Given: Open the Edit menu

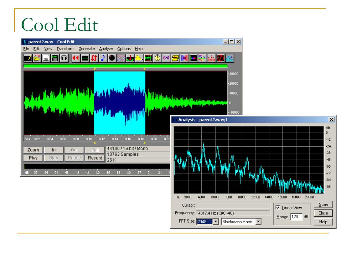Looking at the screenshot, I should tap(36, 49).
